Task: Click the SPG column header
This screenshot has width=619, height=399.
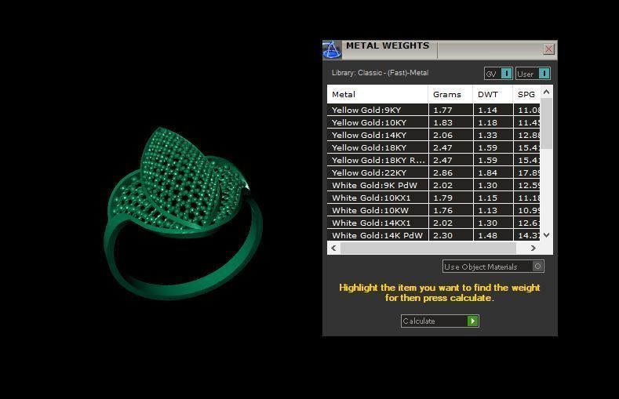Action: (526, 94)
